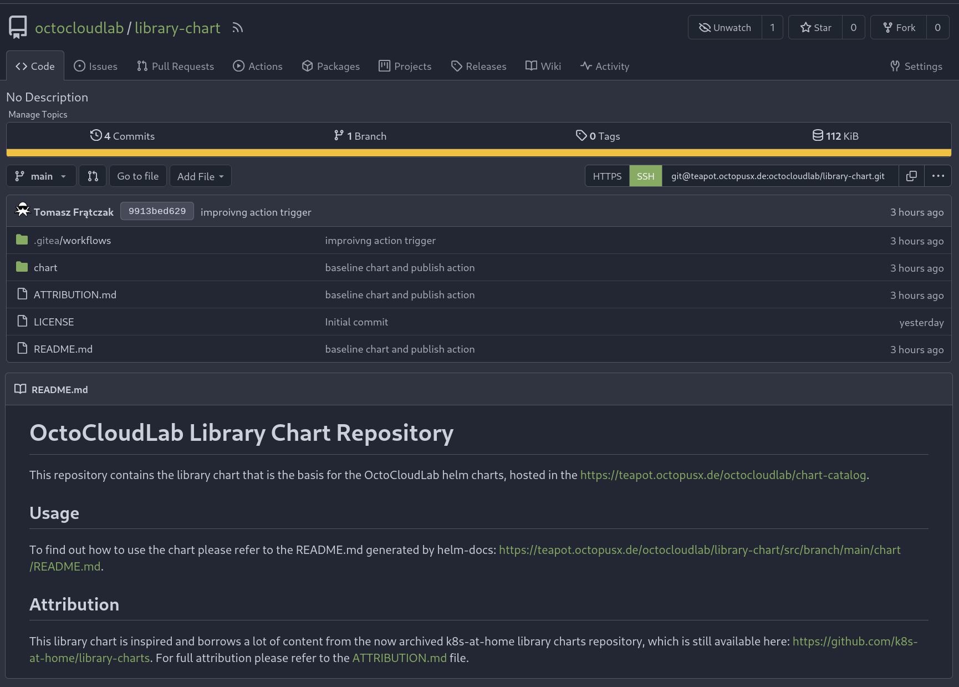
Task: View the forks count next to Fork
Action: [x=938, y=27]
